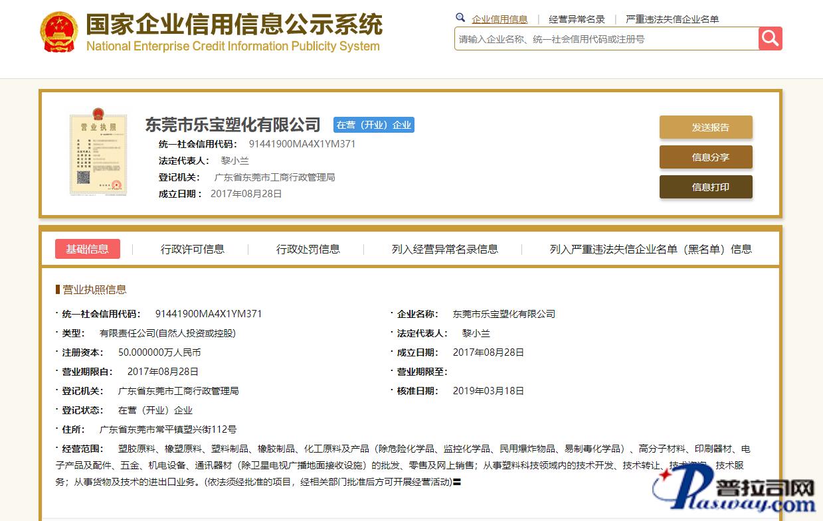
Task: Click the red search magnifier button
Action: tap(770, 38)
